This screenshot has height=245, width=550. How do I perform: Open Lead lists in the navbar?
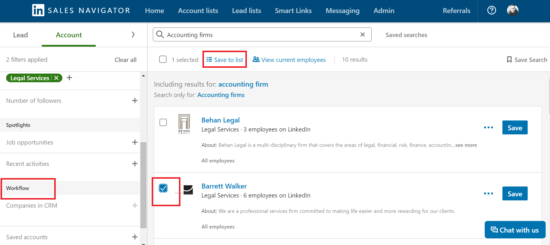247,11
